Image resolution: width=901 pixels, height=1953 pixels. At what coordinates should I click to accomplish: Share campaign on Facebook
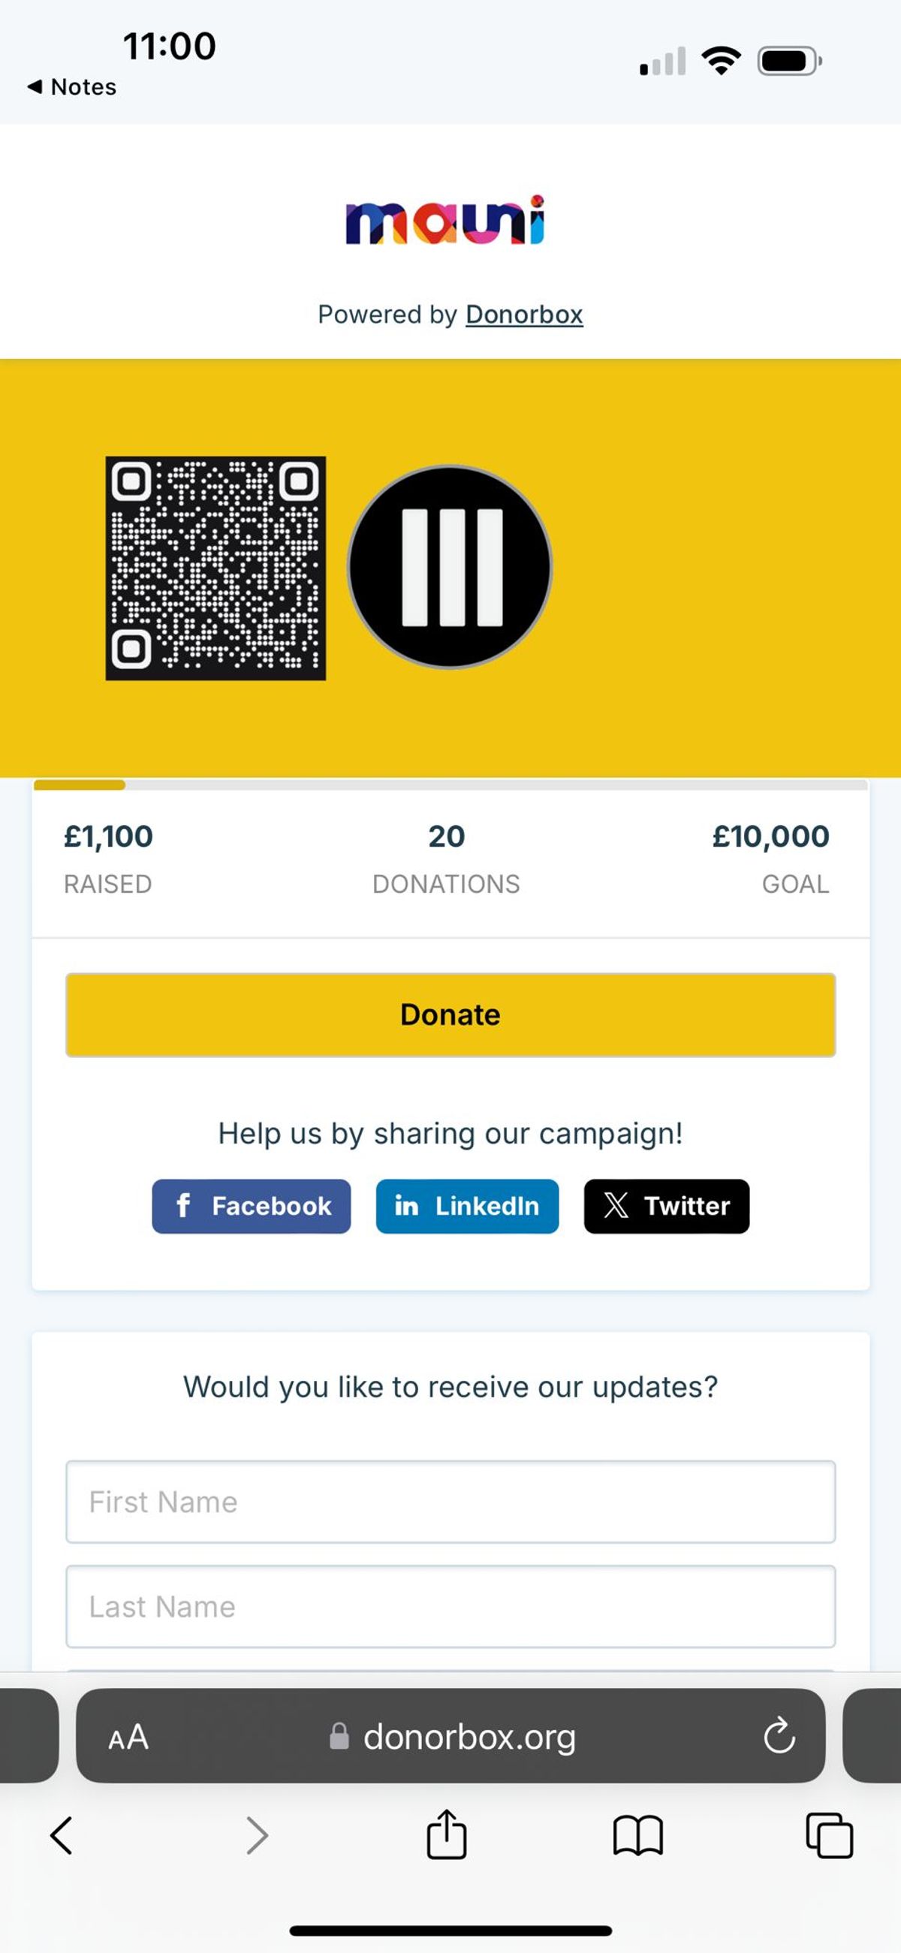251,1205
